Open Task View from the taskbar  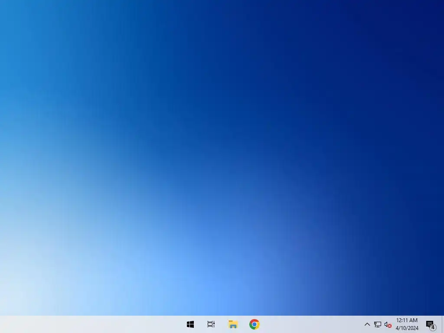211,324
